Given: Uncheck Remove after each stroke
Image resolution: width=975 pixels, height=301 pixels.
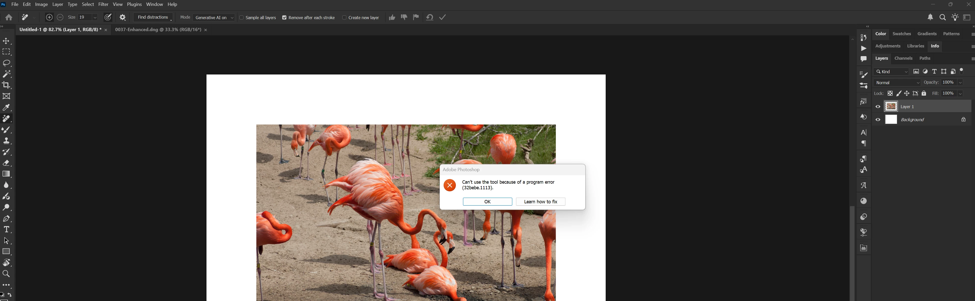Looking at the screenshot, I should 284,18.
